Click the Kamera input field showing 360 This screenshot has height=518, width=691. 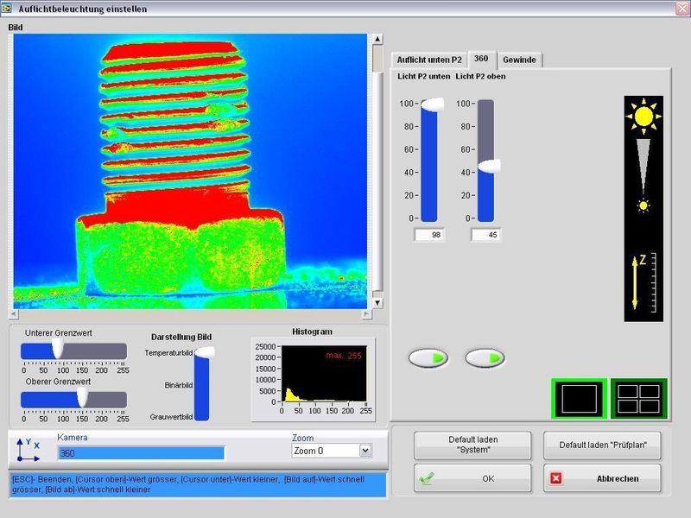(x=140, y=453)
